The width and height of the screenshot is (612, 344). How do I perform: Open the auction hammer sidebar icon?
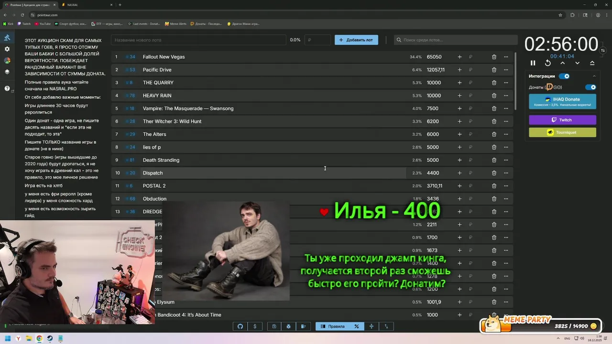coord(7,38)
